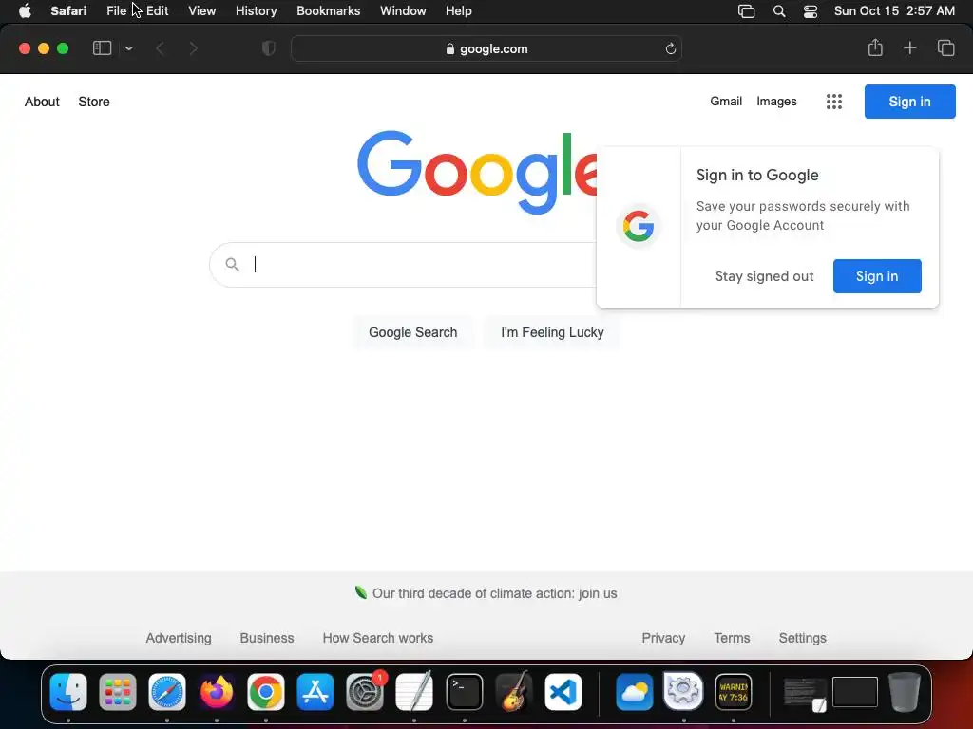Open the Gmail link

(x=726, y=101)
